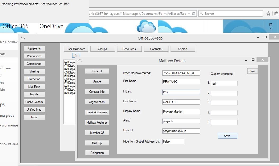
Task: Switch to Resources tab
Action: click(129, 49)
